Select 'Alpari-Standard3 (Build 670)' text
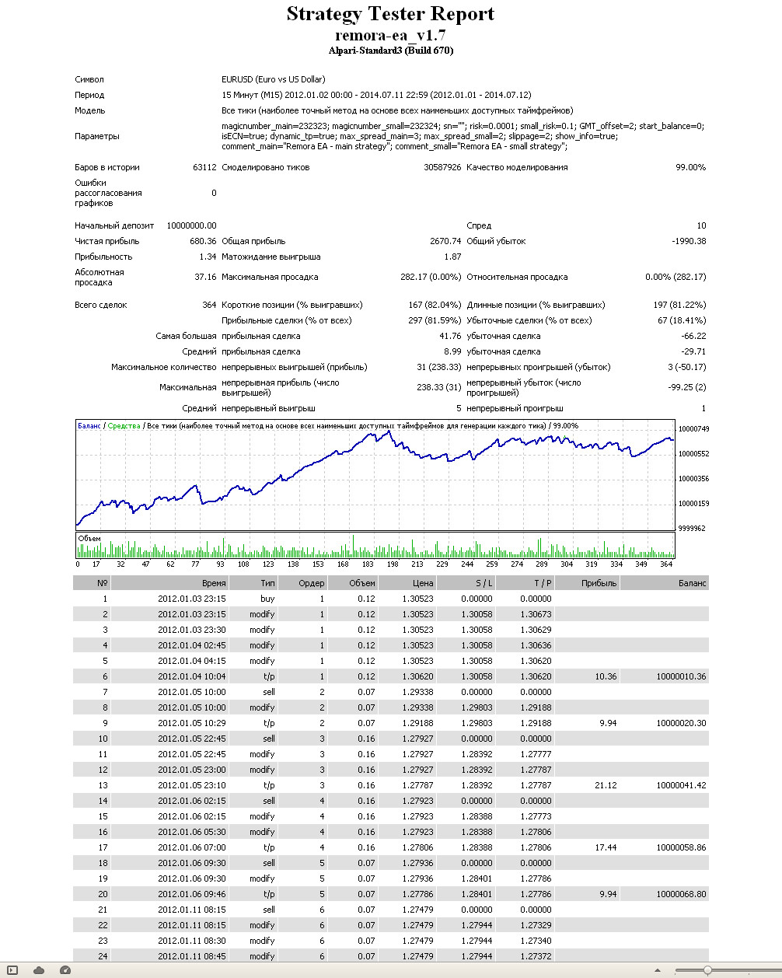 pos(390,51)
